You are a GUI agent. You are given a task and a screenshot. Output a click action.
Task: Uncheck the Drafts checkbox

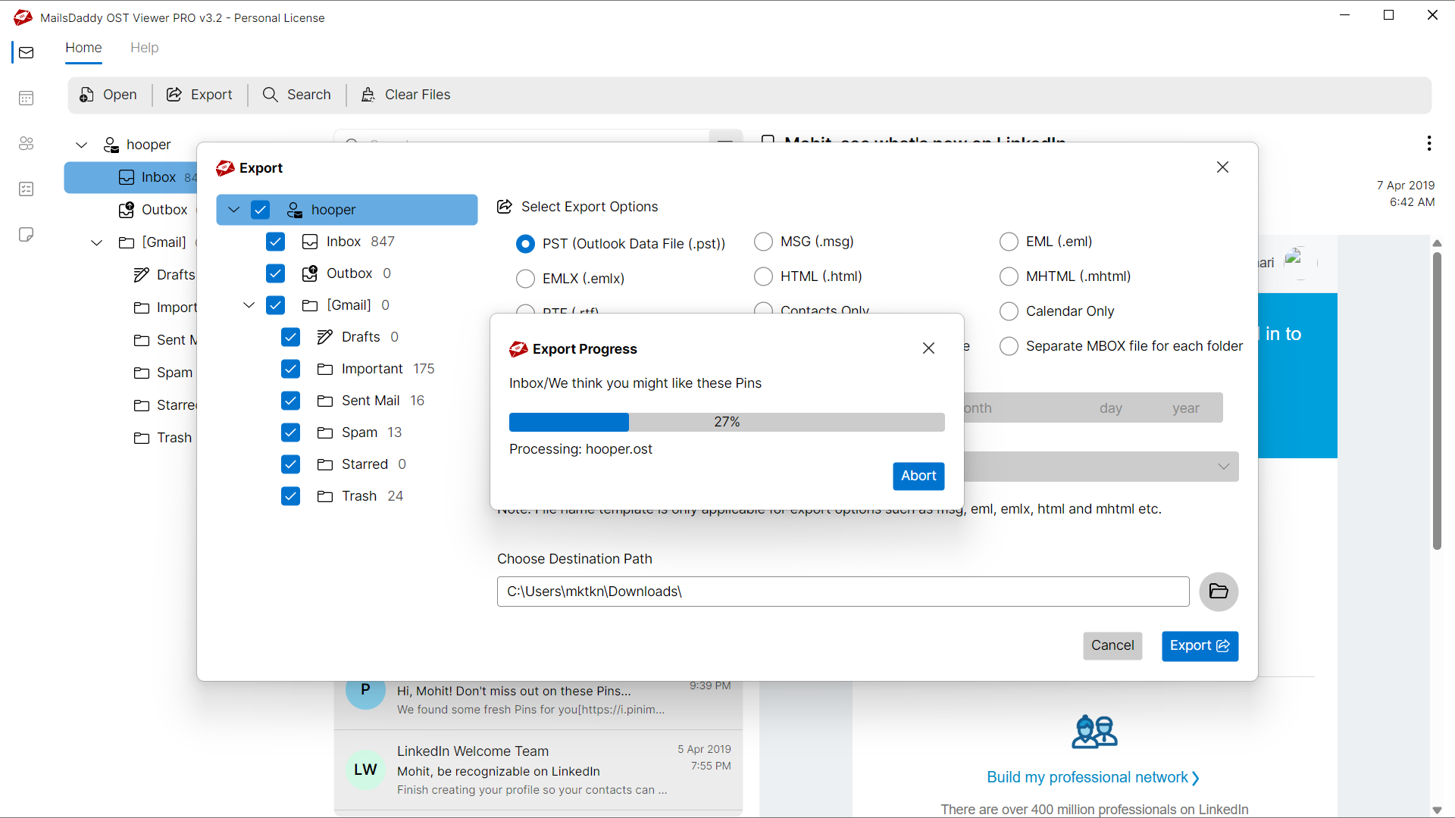click(x=290, y=337)
